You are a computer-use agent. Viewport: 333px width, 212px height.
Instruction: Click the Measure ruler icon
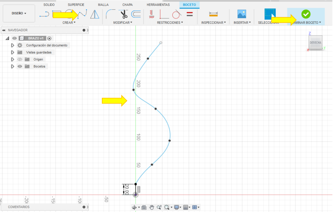pyautogui.click(x=213, y=14)
